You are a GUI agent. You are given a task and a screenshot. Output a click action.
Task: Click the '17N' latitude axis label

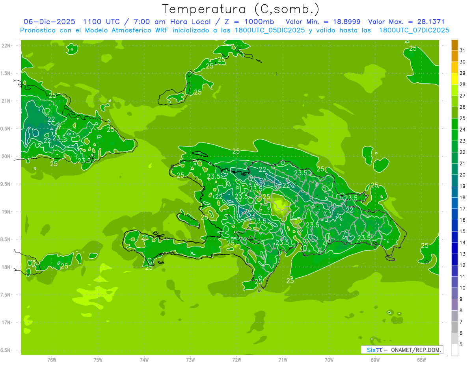[x=6, y=322]
